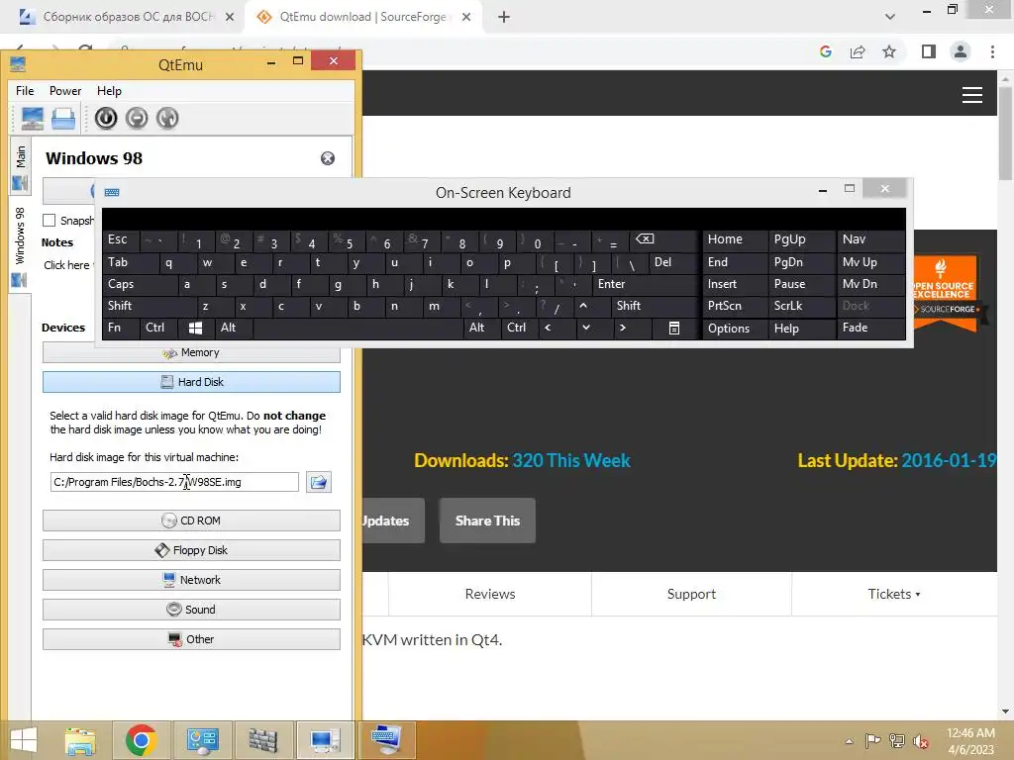Expand the Floppy Disk device section

pos(191,550)
